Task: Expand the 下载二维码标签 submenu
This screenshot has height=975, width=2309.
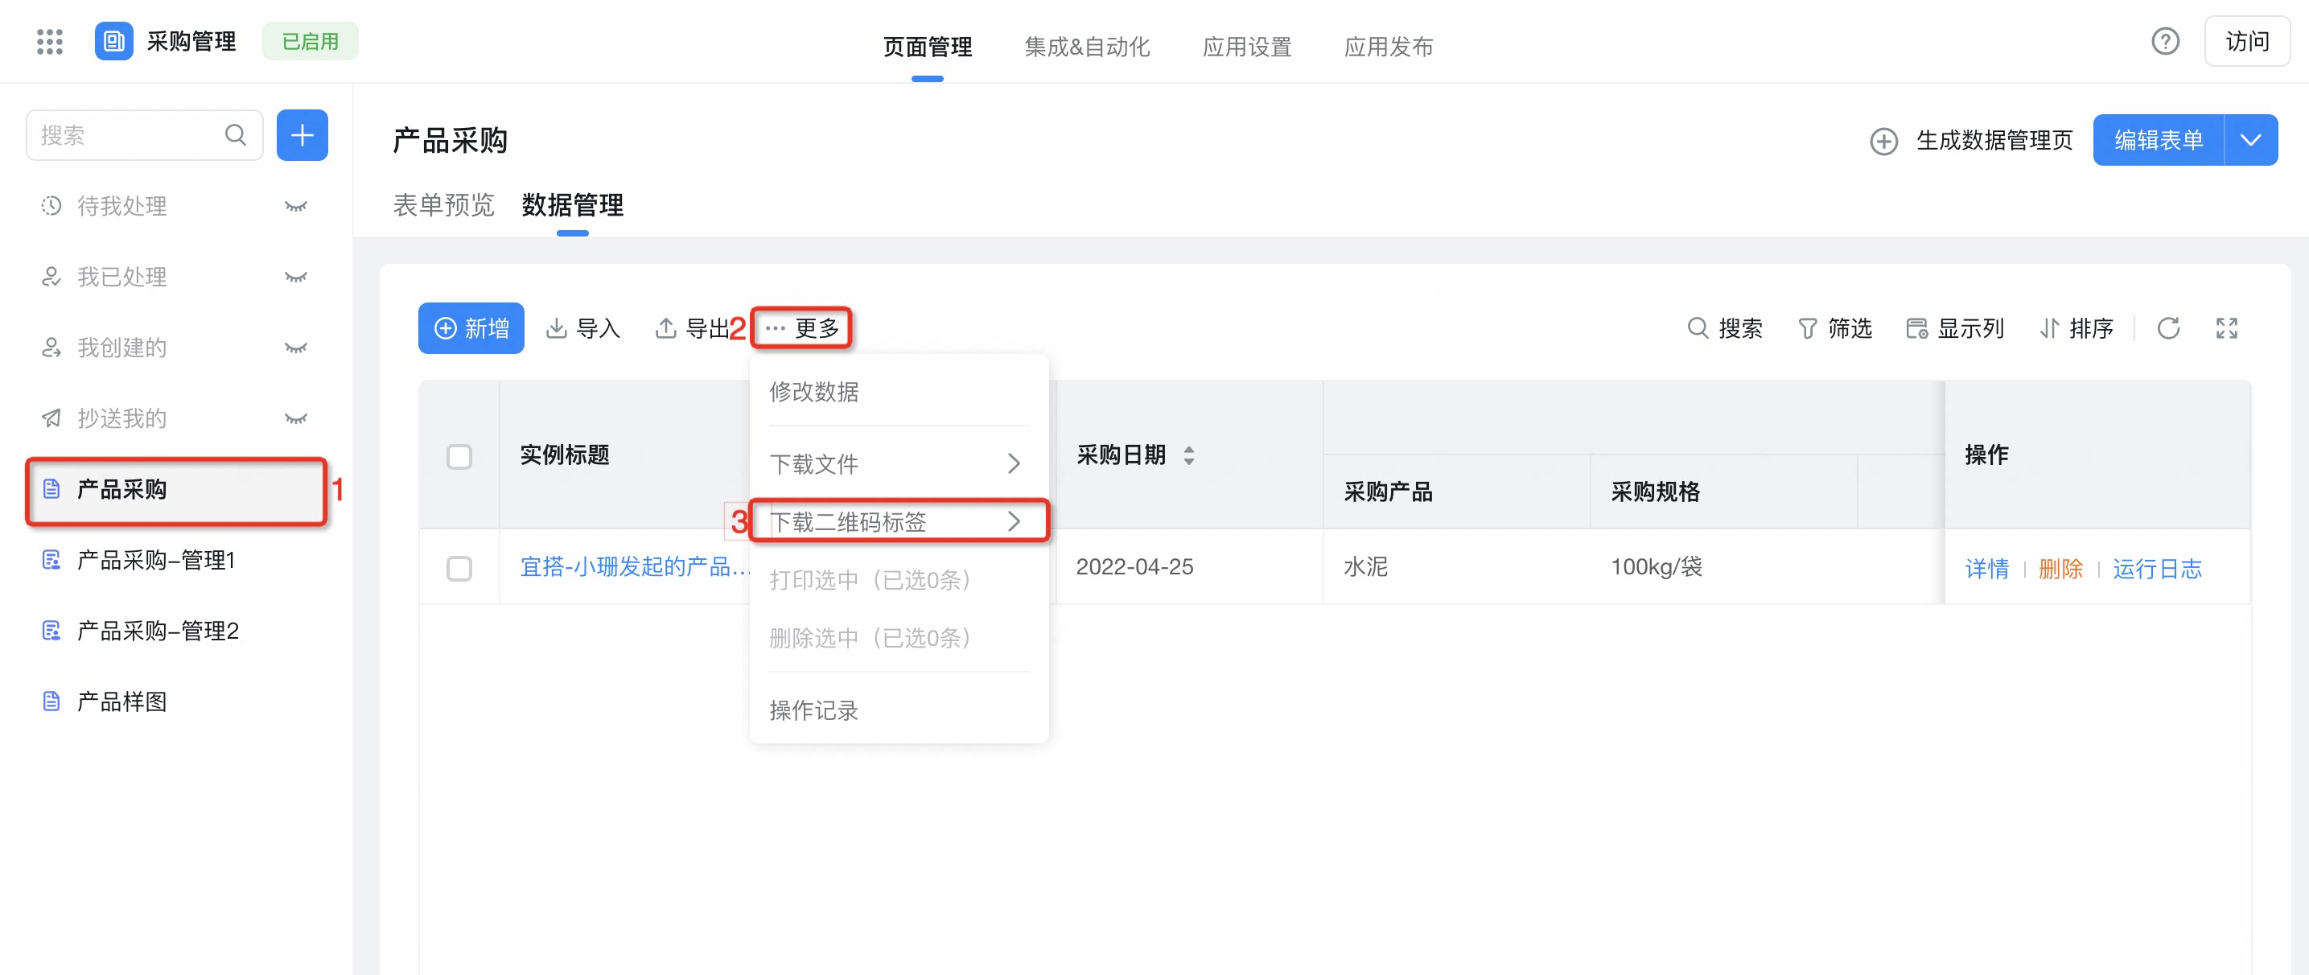Action: (x=898, y=521)
